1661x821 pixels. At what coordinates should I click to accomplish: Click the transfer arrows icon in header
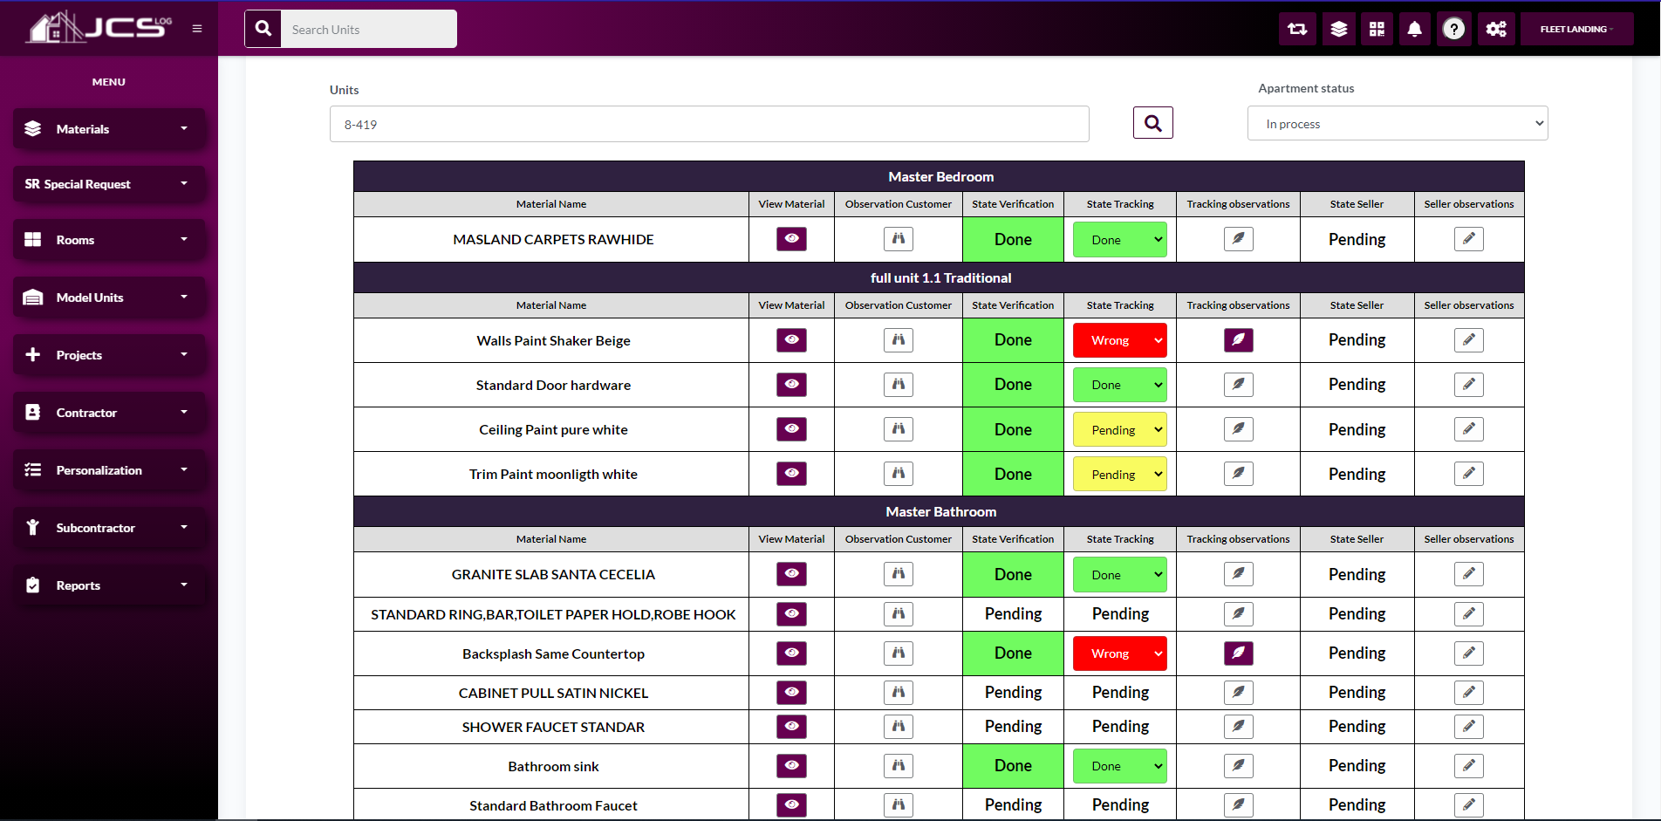[x=1297, y=30]
